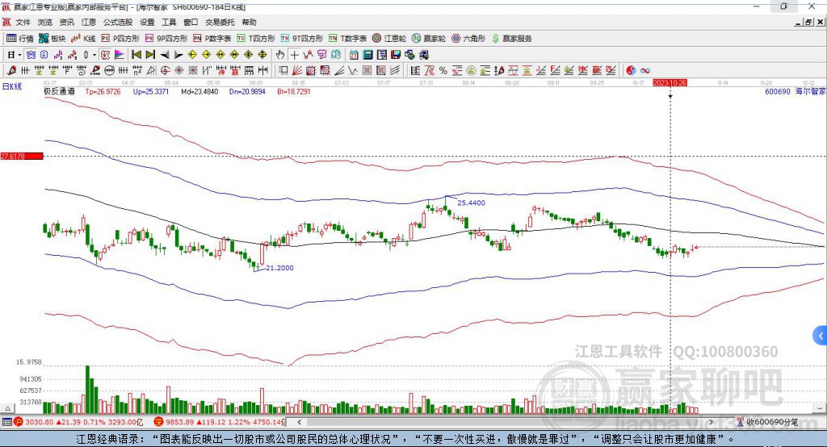Screen dimensions: 827x447
Task: Open the 文件 menu
Action: [x=23, y=22]
